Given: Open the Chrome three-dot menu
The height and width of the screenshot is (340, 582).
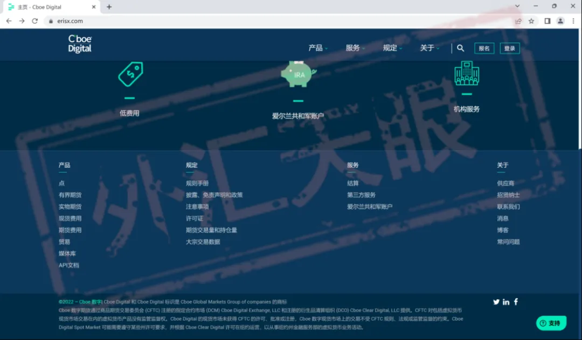Looking at the screenshot, I should coord(573,21).
